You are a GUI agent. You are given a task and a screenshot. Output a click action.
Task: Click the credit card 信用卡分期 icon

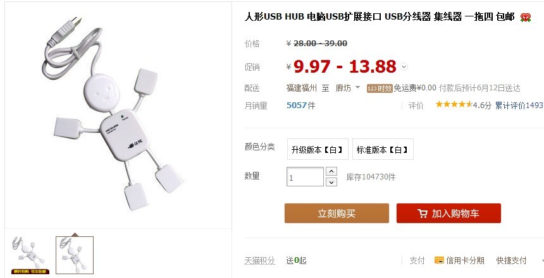[439, 260]
